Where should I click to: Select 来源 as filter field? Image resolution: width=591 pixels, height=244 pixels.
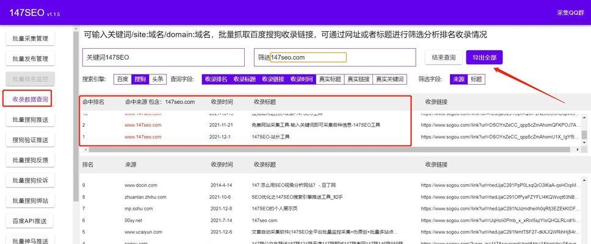click(x=459, y=79)
